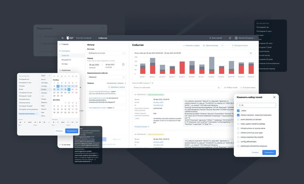Click Применить in the date picker

[x=72, y=131]
